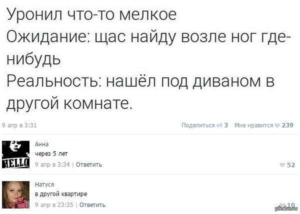Open Анна's profile via her name
300x214 pixels.
41,144
